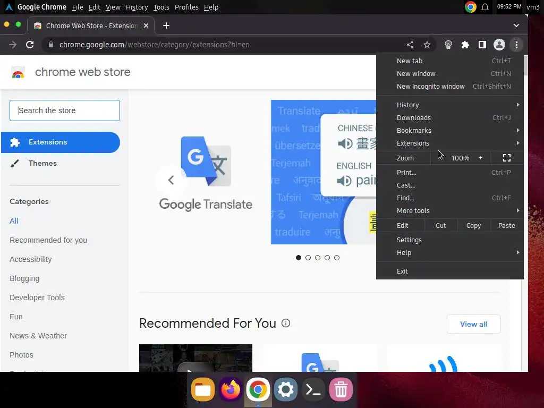The width and height of the screenshot is (544, 408).
Task: Choose Exit from the Chrome menu
Action: [449, 271]
